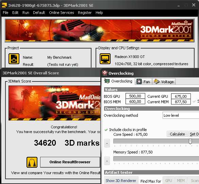The height and width of the screenshot is (184, 199).
Task: Switch to the Fan tab
Action: 143,81
